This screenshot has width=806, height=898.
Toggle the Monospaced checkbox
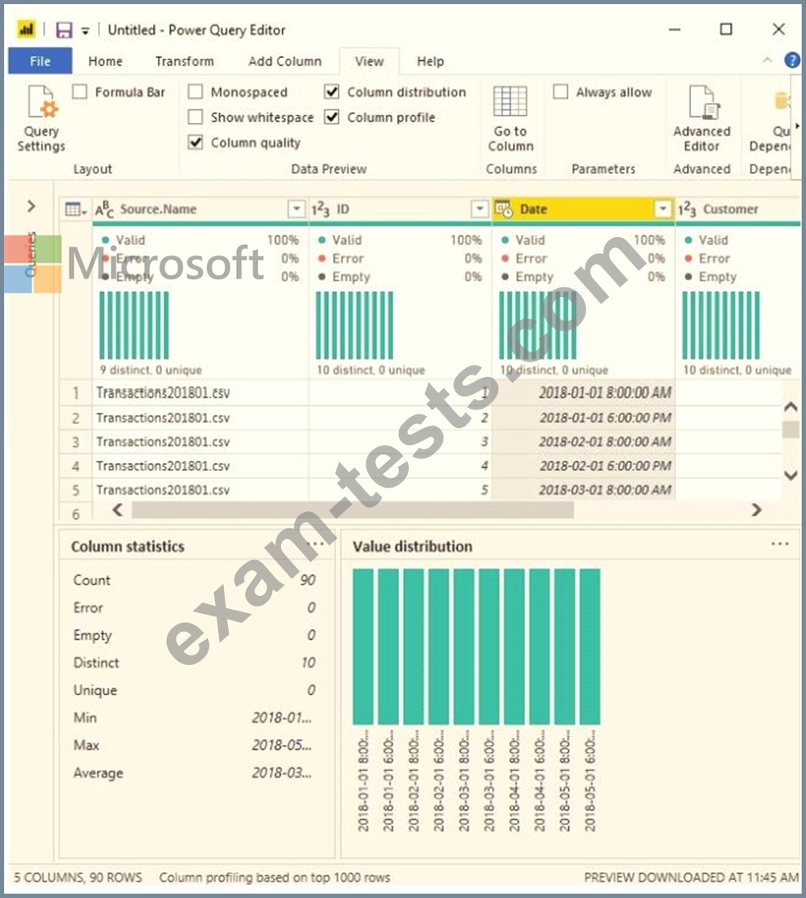pos(195,92)
